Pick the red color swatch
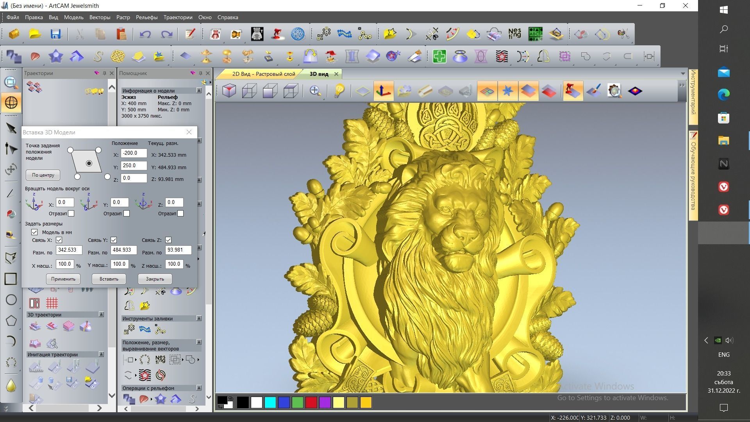750x422 pixels. tap(311, 402)
